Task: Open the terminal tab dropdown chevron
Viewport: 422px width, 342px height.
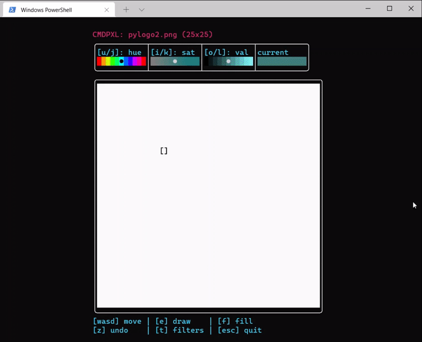Action: [x=141, y=9]
